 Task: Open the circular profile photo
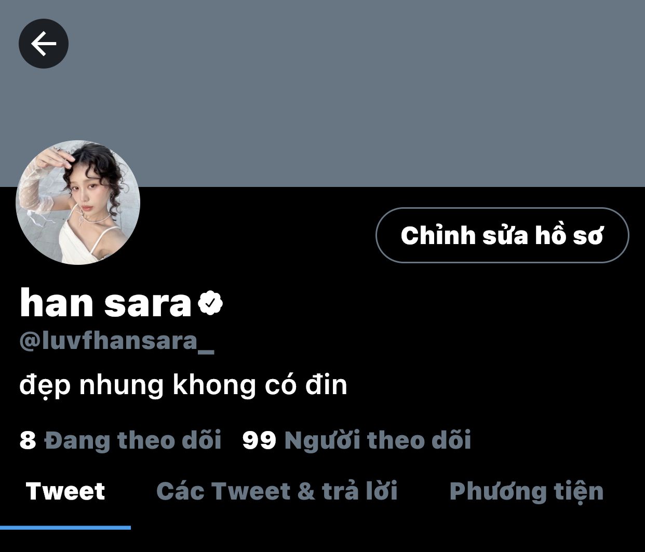pyautogui.click(x=78, y=203)
